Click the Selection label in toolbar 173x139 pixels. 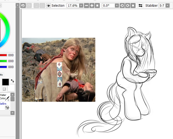[x=58, y=5]
